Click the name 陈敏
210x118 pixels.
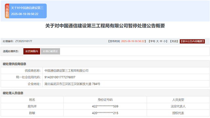click(32, 113)
